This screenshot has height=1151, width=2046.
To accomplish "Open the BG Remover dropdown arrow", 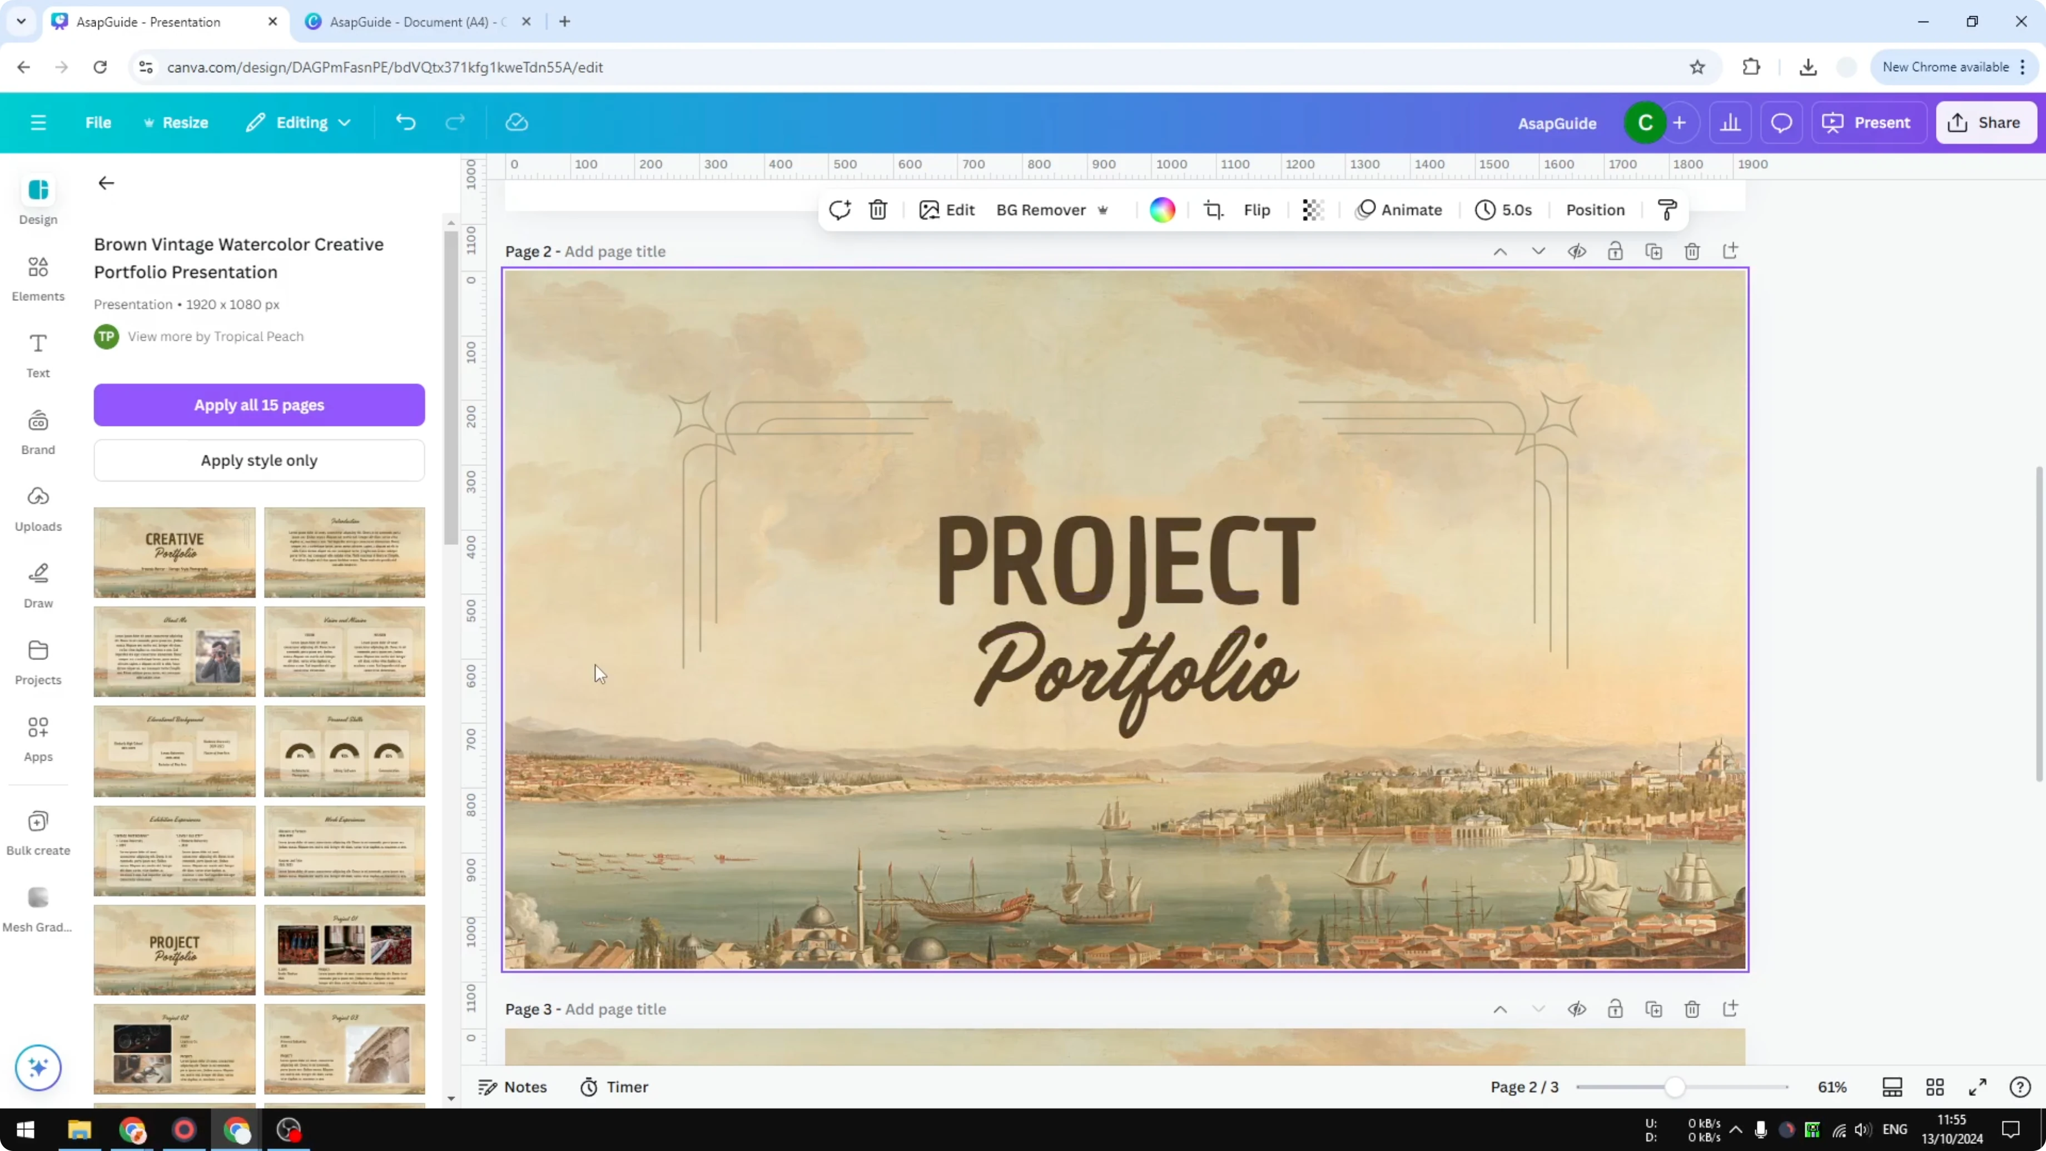I will 1103,210.
